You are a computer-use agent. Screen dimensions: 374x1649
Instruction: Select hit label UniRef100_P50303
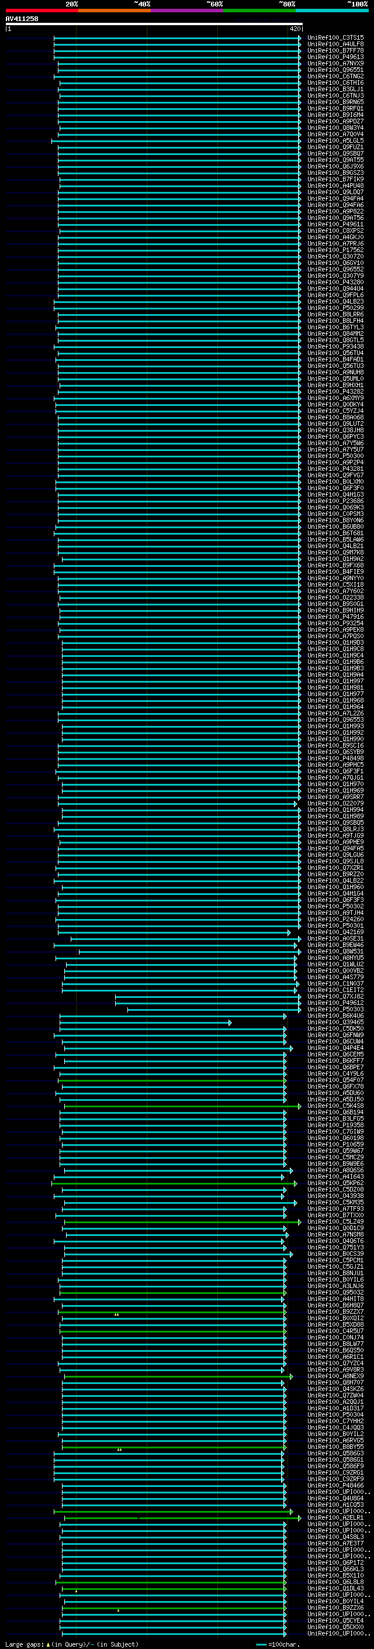point(335,1009)
